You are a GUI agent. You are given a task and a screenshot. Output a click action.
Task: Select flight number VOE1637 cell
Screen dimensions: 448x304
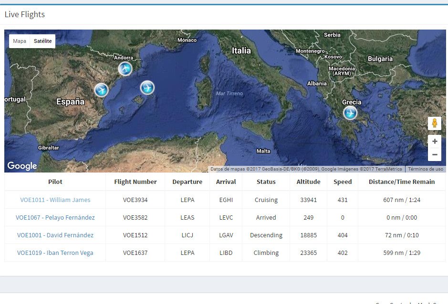click(135, 253)
